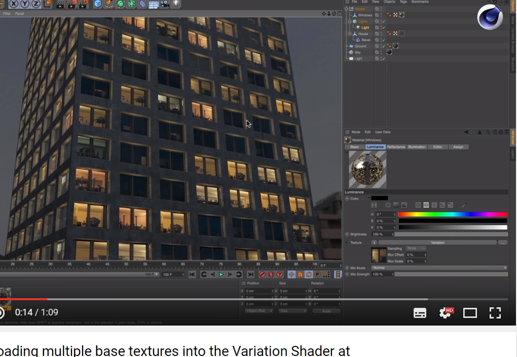
Task: Add a camera object from toolbar
Action: pyautogui.click(x=165, y=4)
